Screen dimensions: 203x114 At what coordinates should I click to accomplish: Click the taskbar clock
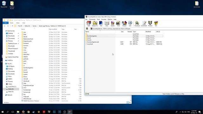pyautogui.click(x=194, y=112)
